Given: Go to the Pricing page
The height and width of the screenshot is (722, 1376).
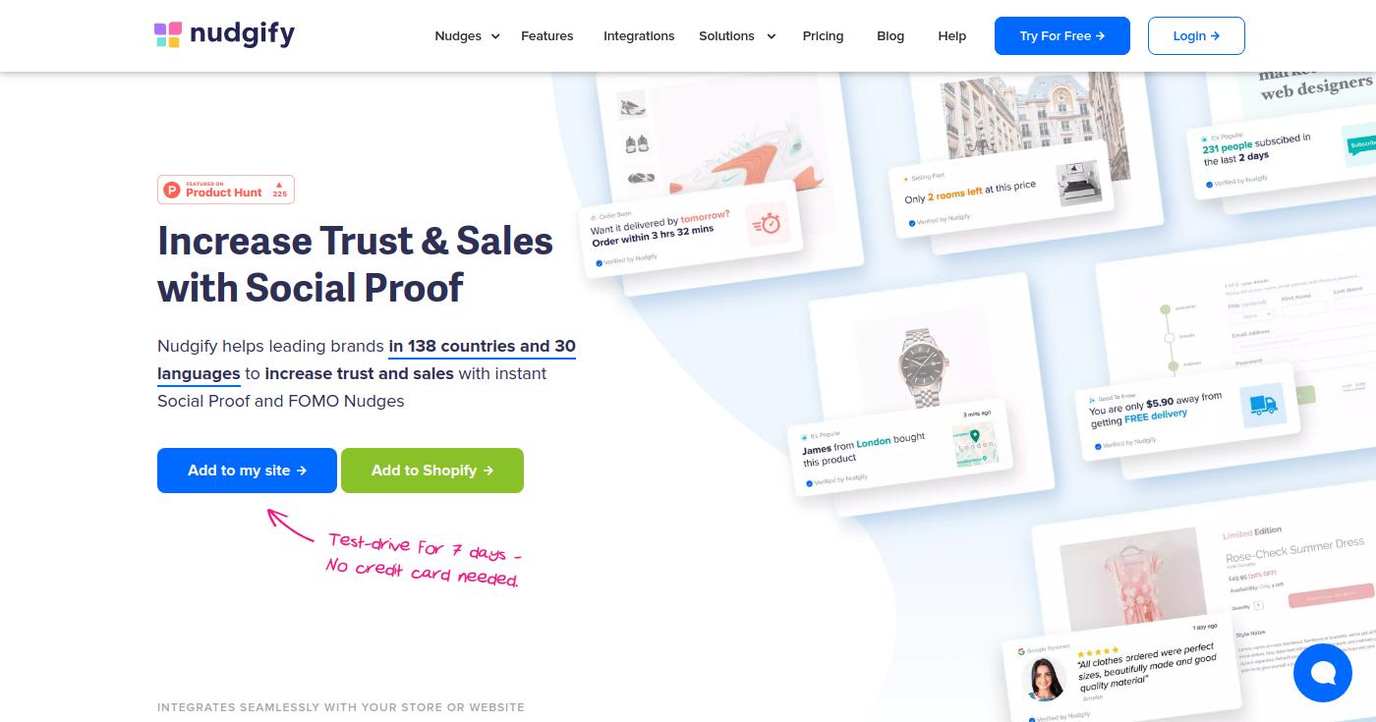Looking at the screenshot, I should [x=823, y=36].
